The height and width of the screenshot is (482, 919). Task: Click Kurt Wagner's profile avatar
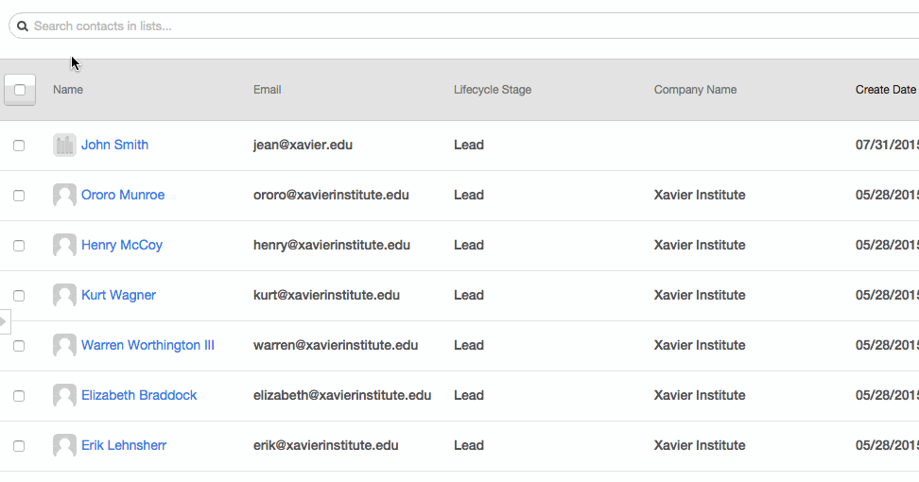pos(64,295)
